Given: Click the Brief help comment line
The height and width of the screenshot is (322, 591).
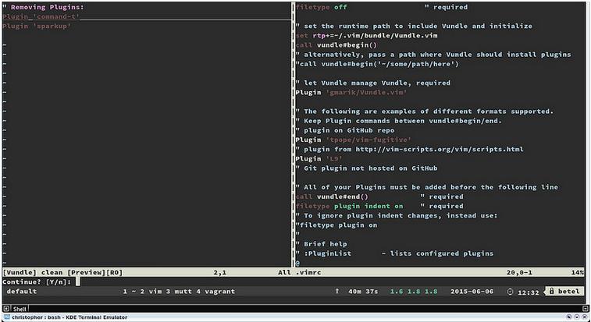Looking at the screenshot, I should point(321,244).
